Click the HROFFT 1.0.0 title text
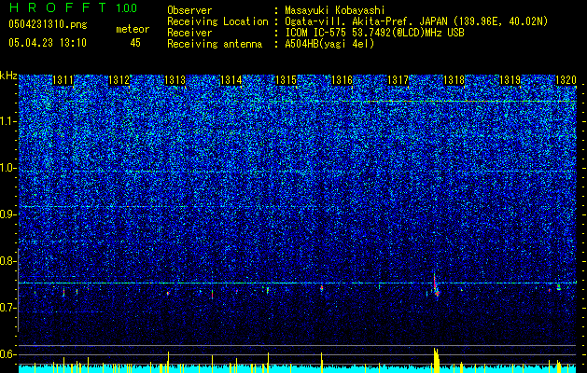587x373 pixels. tap(73, 7)
